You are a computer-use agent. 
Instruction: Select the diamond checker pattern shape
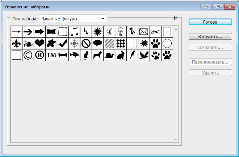tap(121, 44)
